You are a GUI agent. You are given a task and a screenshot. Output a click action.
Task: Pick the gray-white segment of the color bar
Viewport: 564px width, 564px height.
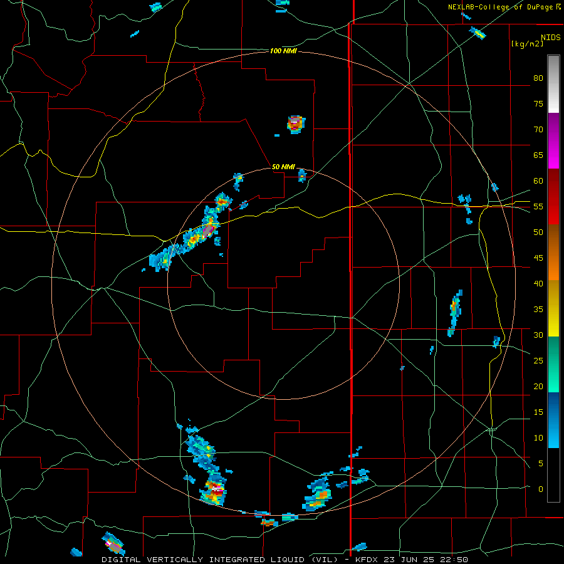(x=553, y=84)
